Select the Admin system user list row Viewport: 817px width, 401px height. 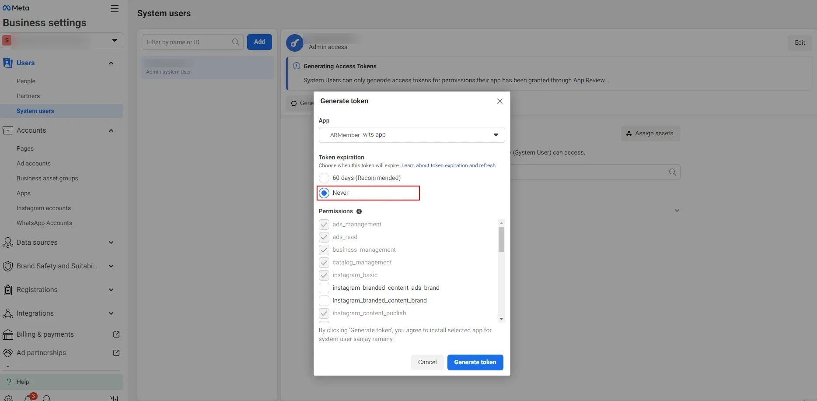point(208,67)
